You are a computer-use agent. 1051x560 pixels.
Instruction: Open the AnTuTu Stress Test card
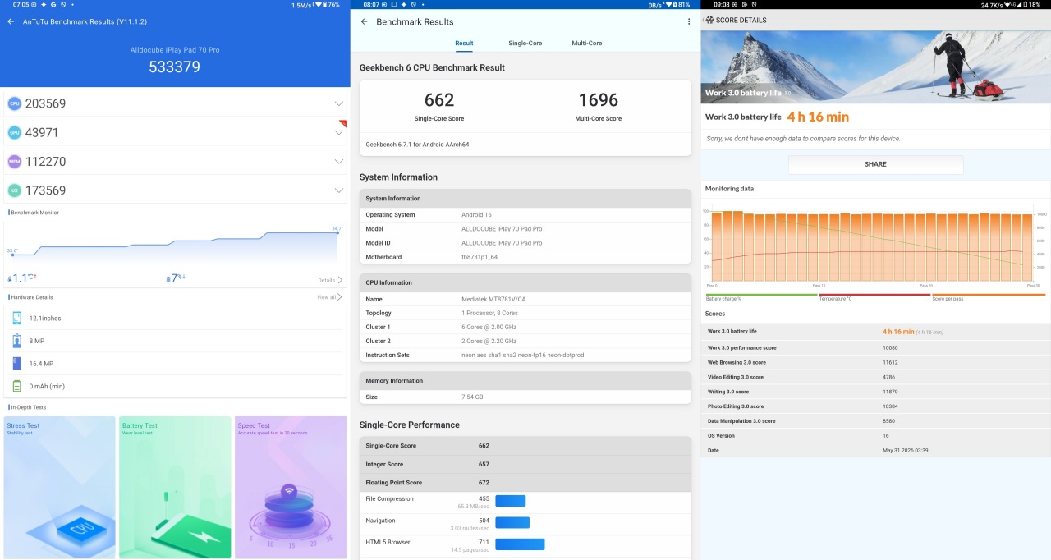point(60,487)
